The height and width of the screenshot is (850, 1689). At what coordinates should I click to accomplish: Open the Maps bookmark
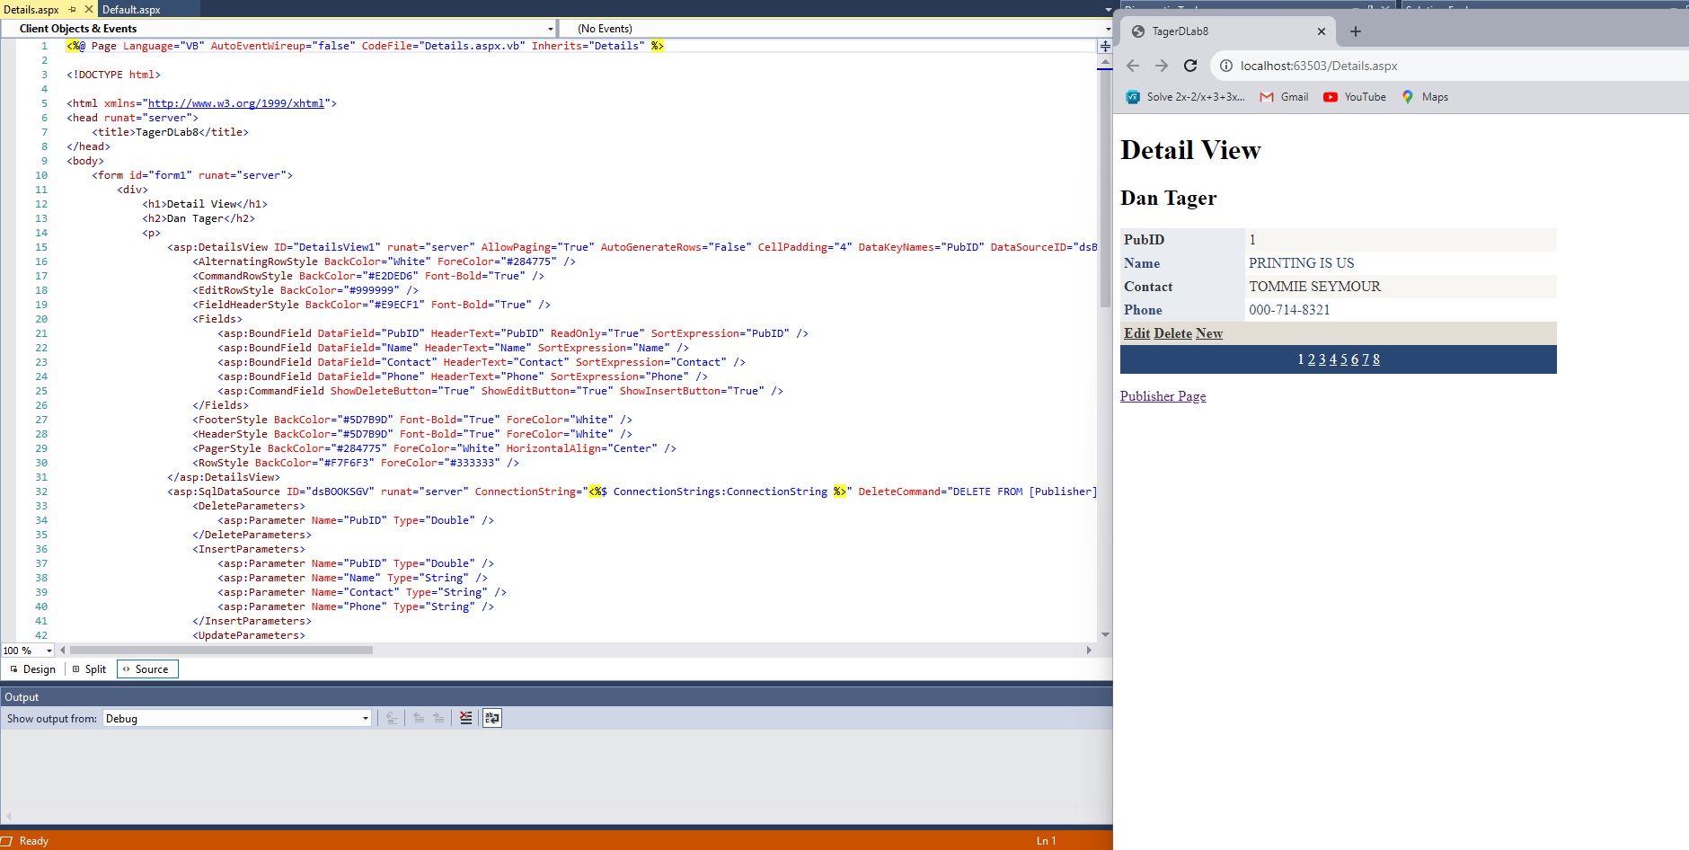pyautogui.click(x=1425, y=97)
